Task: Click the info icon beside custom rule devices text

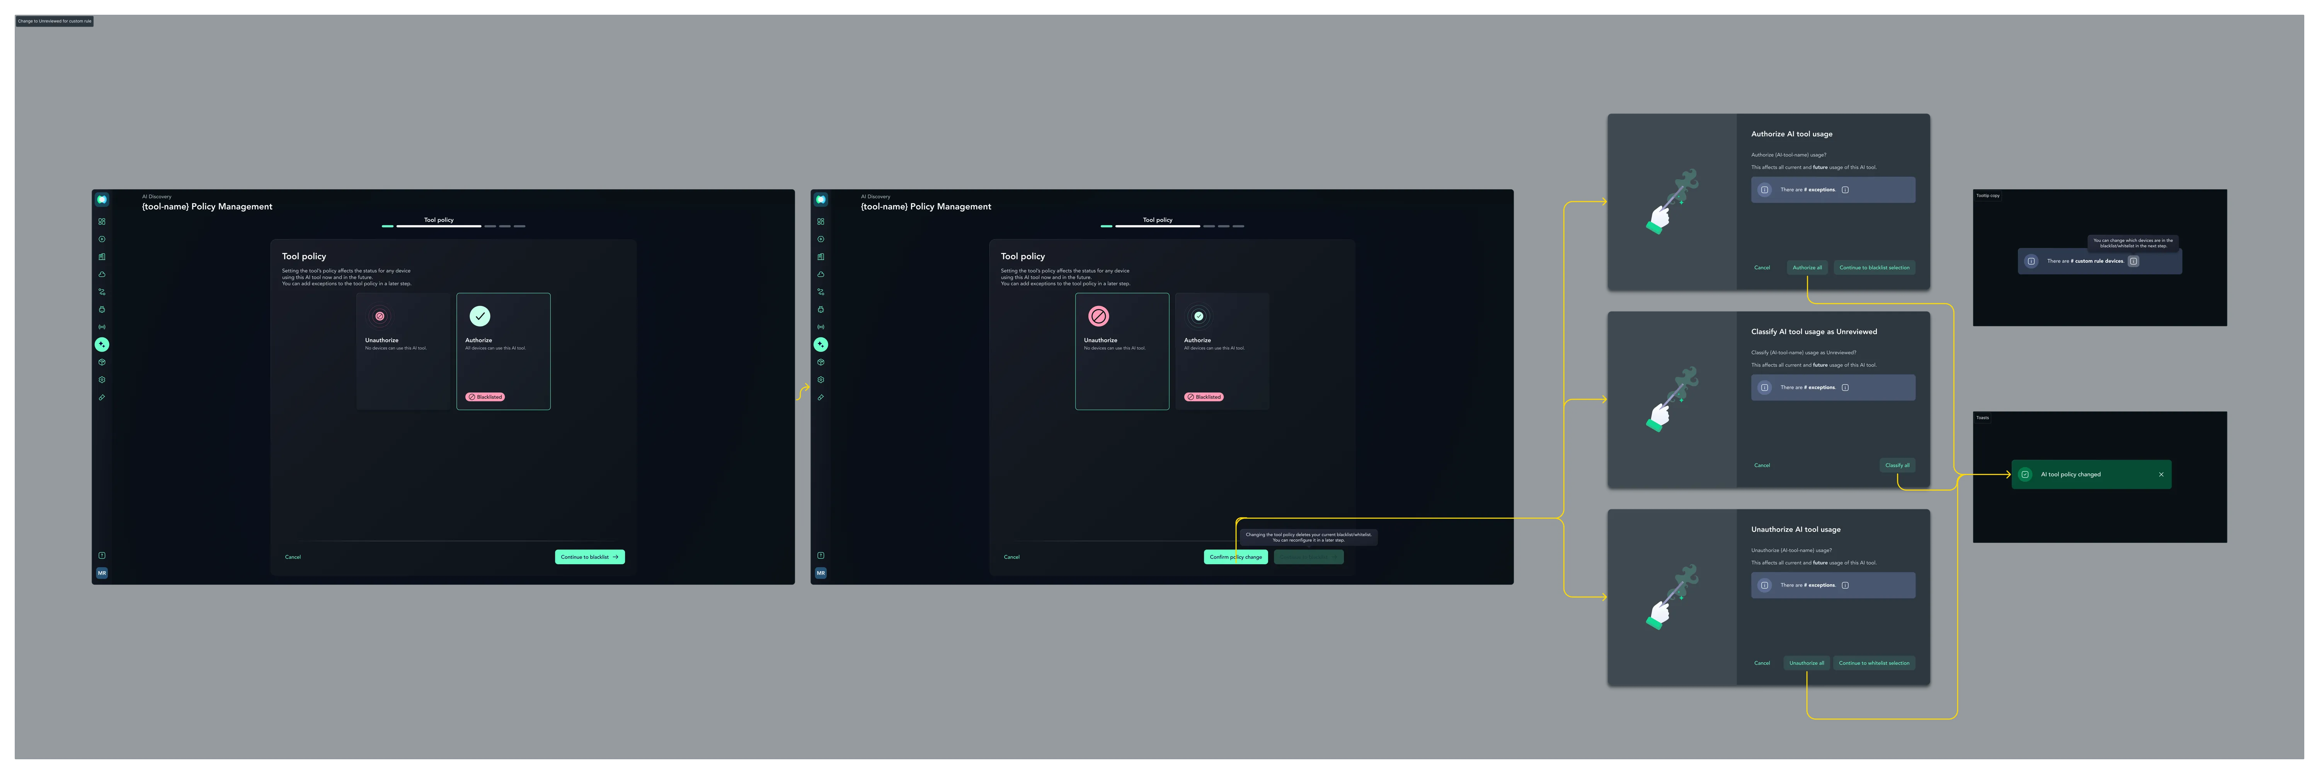Action: coord(2133,261)
